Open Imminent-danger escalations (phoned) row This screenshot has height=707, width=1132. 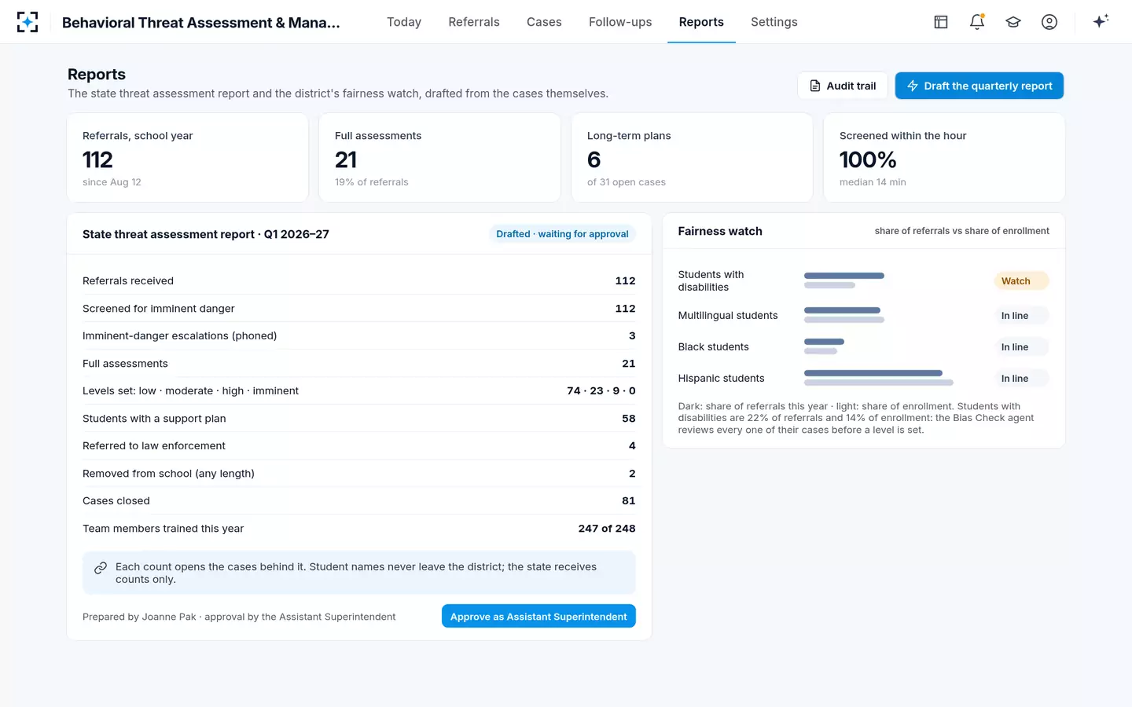358,335
